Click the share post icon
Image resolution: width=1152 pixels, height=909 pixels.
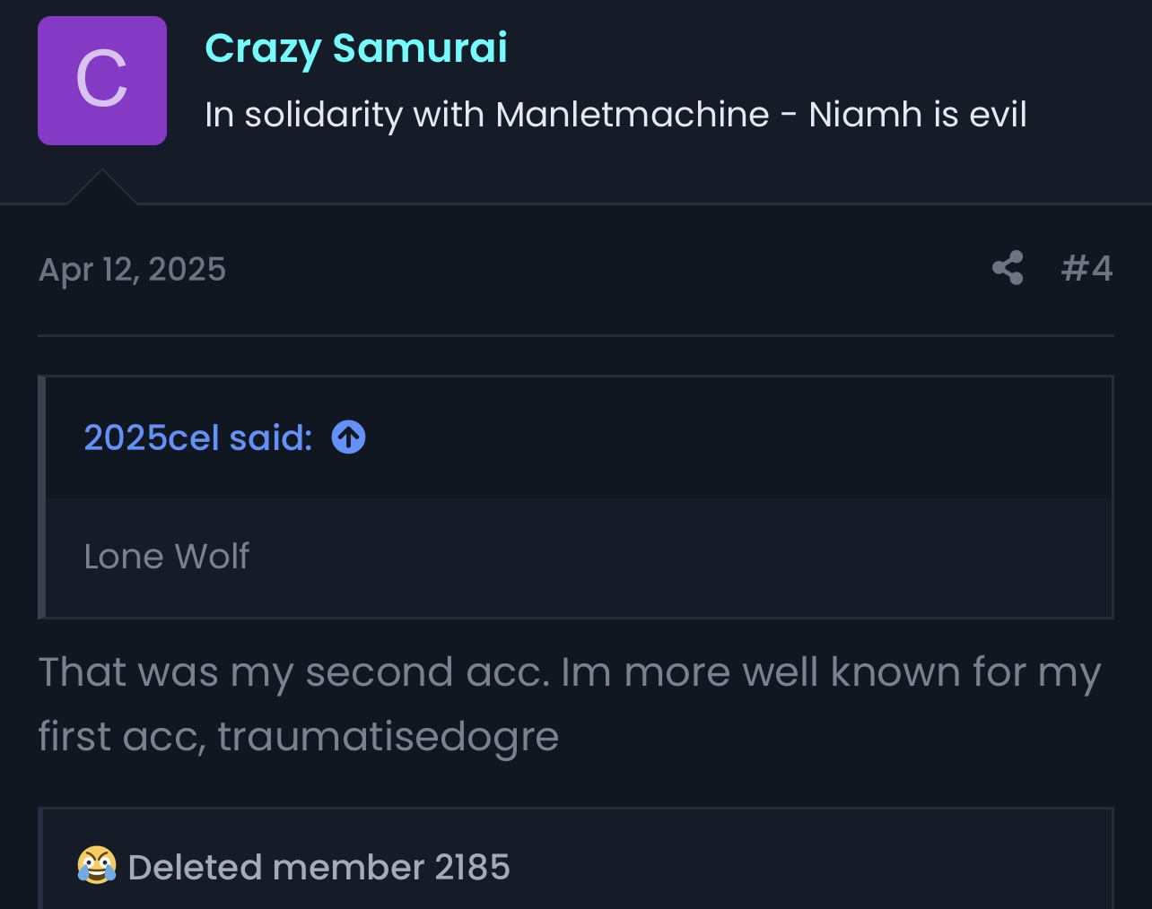(1008, 268)
